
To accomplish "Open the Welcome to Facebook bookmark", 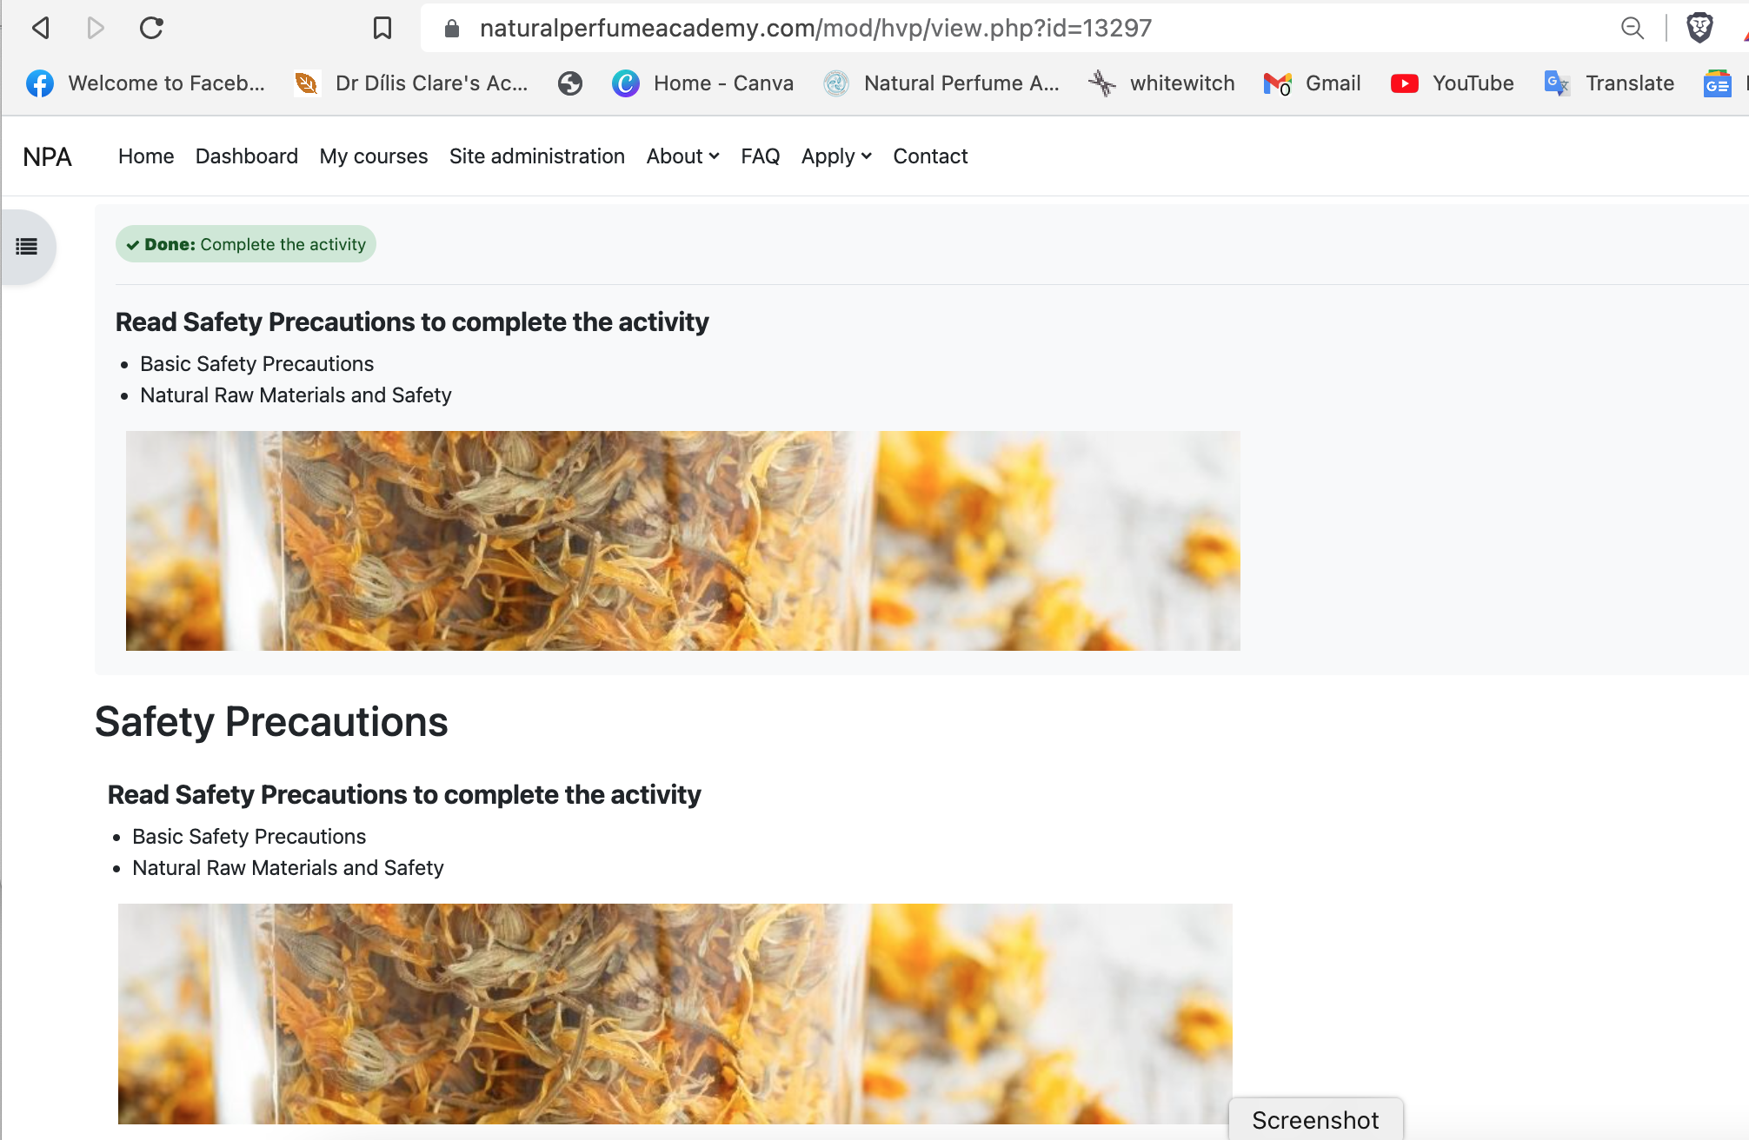I will [x=146, y=83].
